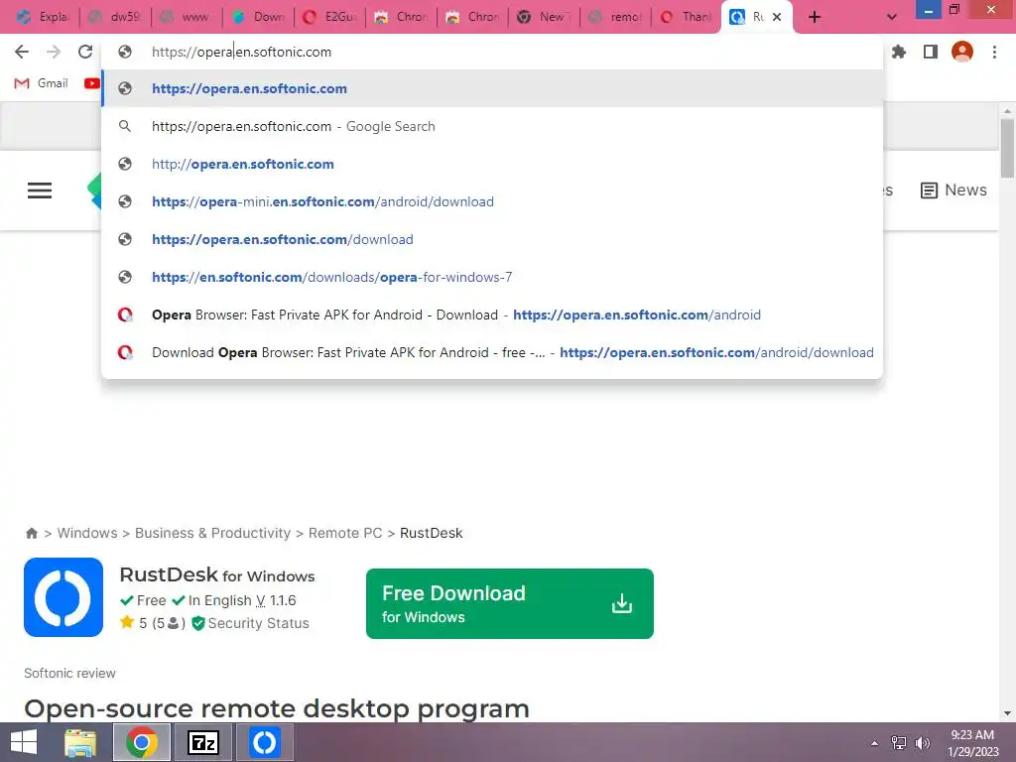
Task: Reload the page with the refresh icon
Action: tap(85, 52)
